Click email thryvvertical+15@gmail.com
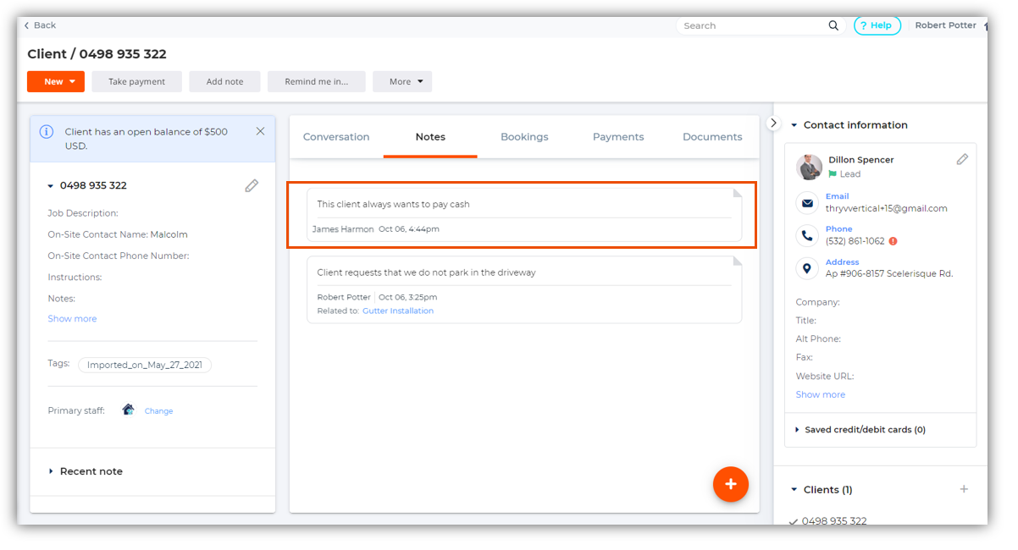Screen dimensions: 1018x550 [x=886, y=208]
